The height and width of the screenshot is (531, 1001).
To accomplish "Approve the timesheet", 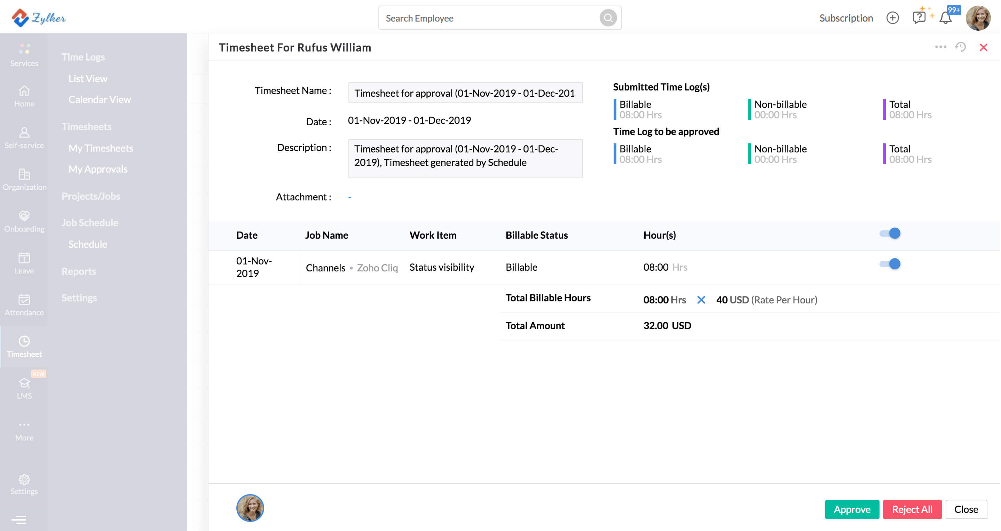I will [x=852, y=509].
